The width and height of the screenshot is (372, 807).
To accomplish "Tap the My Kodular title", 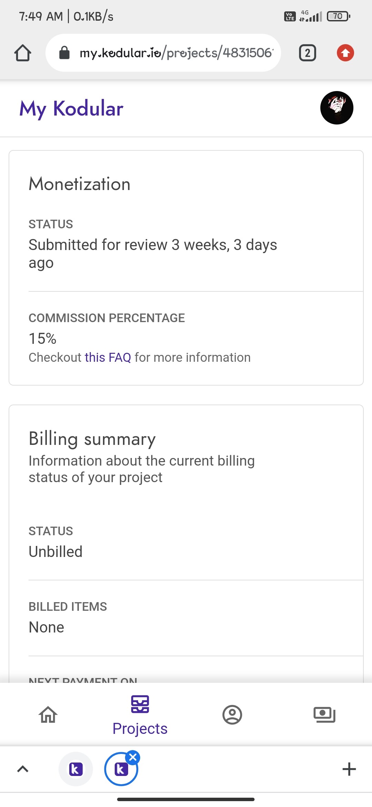I will tap(71, 109).
